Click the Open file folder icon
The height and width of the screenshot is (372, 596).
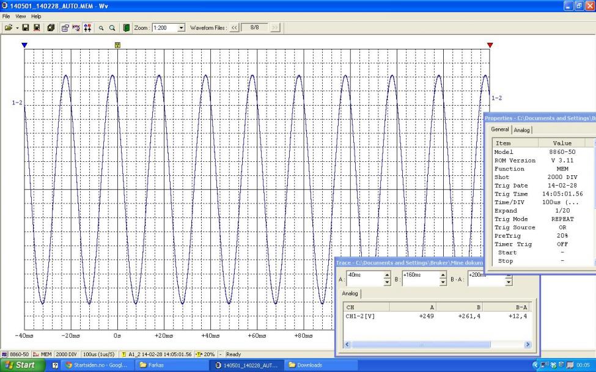7,28
